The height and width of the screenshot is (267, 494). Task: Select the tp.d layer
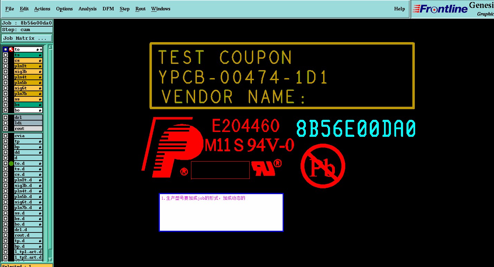coord(28,241)
